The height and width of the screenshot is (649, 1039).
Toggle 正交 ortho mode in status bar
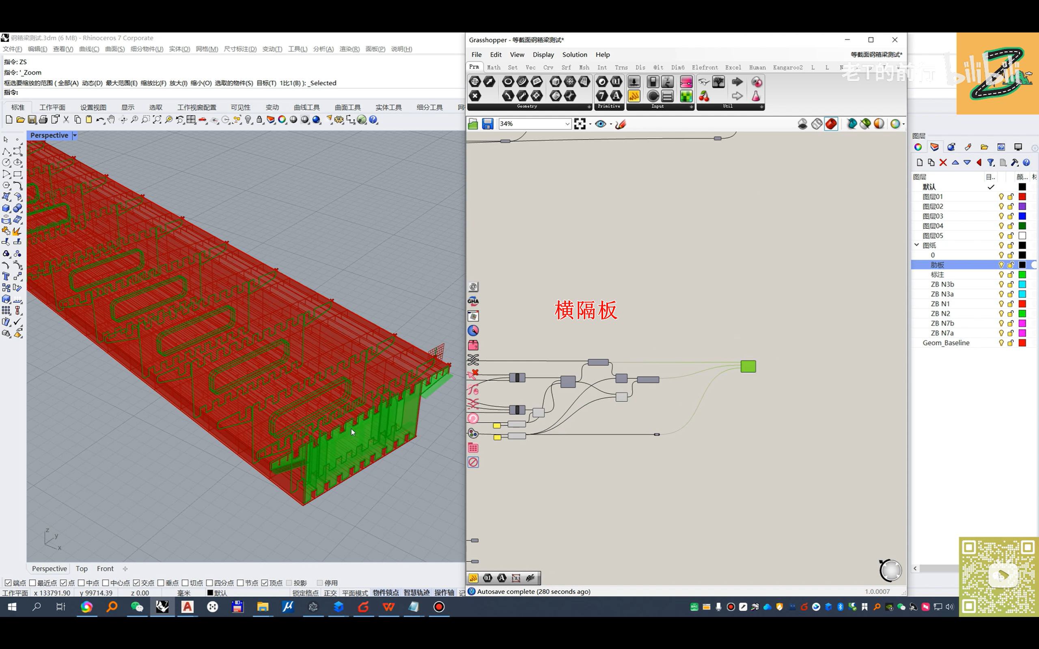point(330,593)
